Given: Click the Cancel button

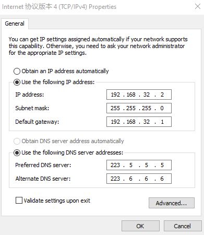Looking at the screenshot, I should coord(183,226).
